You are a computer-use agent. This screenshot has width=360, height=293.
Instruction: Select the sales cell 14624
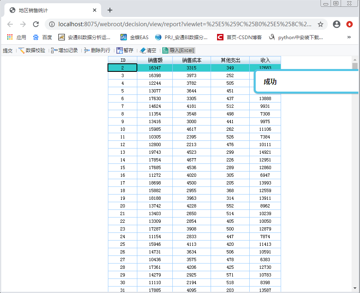pyautogui.click(x=155, y=106)
